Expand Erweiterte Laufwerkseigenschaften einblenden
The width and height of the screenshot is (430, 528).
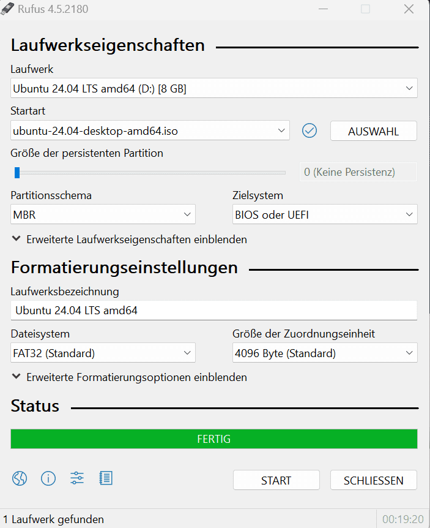coord(130,239)
